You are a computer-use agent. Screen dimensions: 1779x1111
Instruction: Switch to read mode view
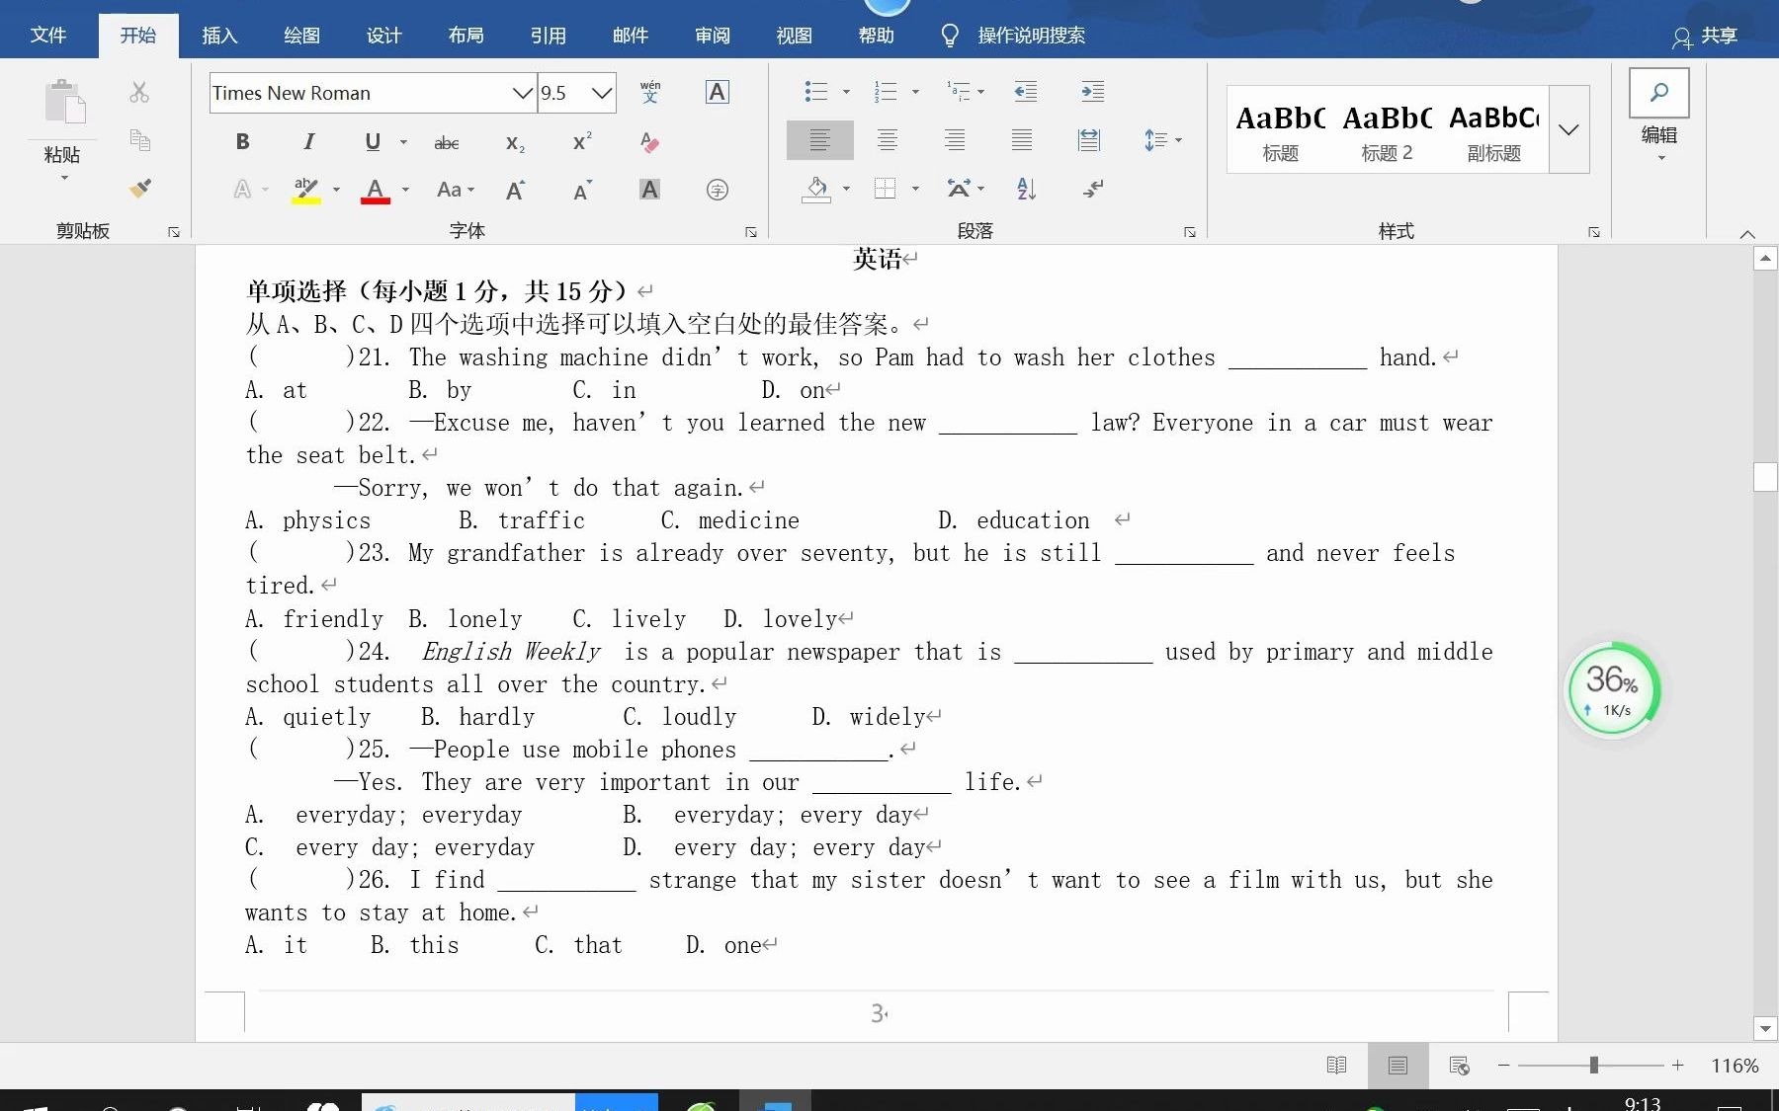click(x=1336, y=1065)
